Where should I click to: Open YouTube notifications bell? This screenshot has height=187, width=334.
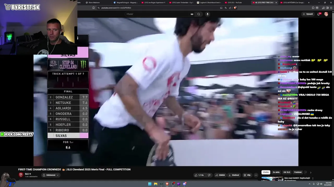[319, 14]
